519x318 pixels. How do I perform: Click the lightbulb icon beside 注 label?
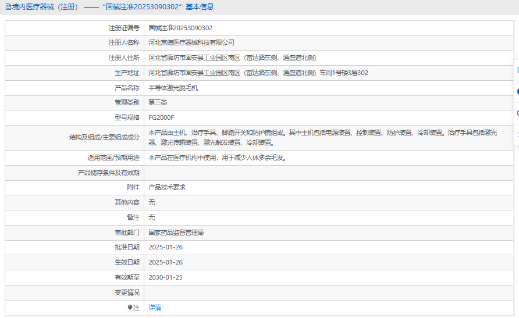(130, 308)
